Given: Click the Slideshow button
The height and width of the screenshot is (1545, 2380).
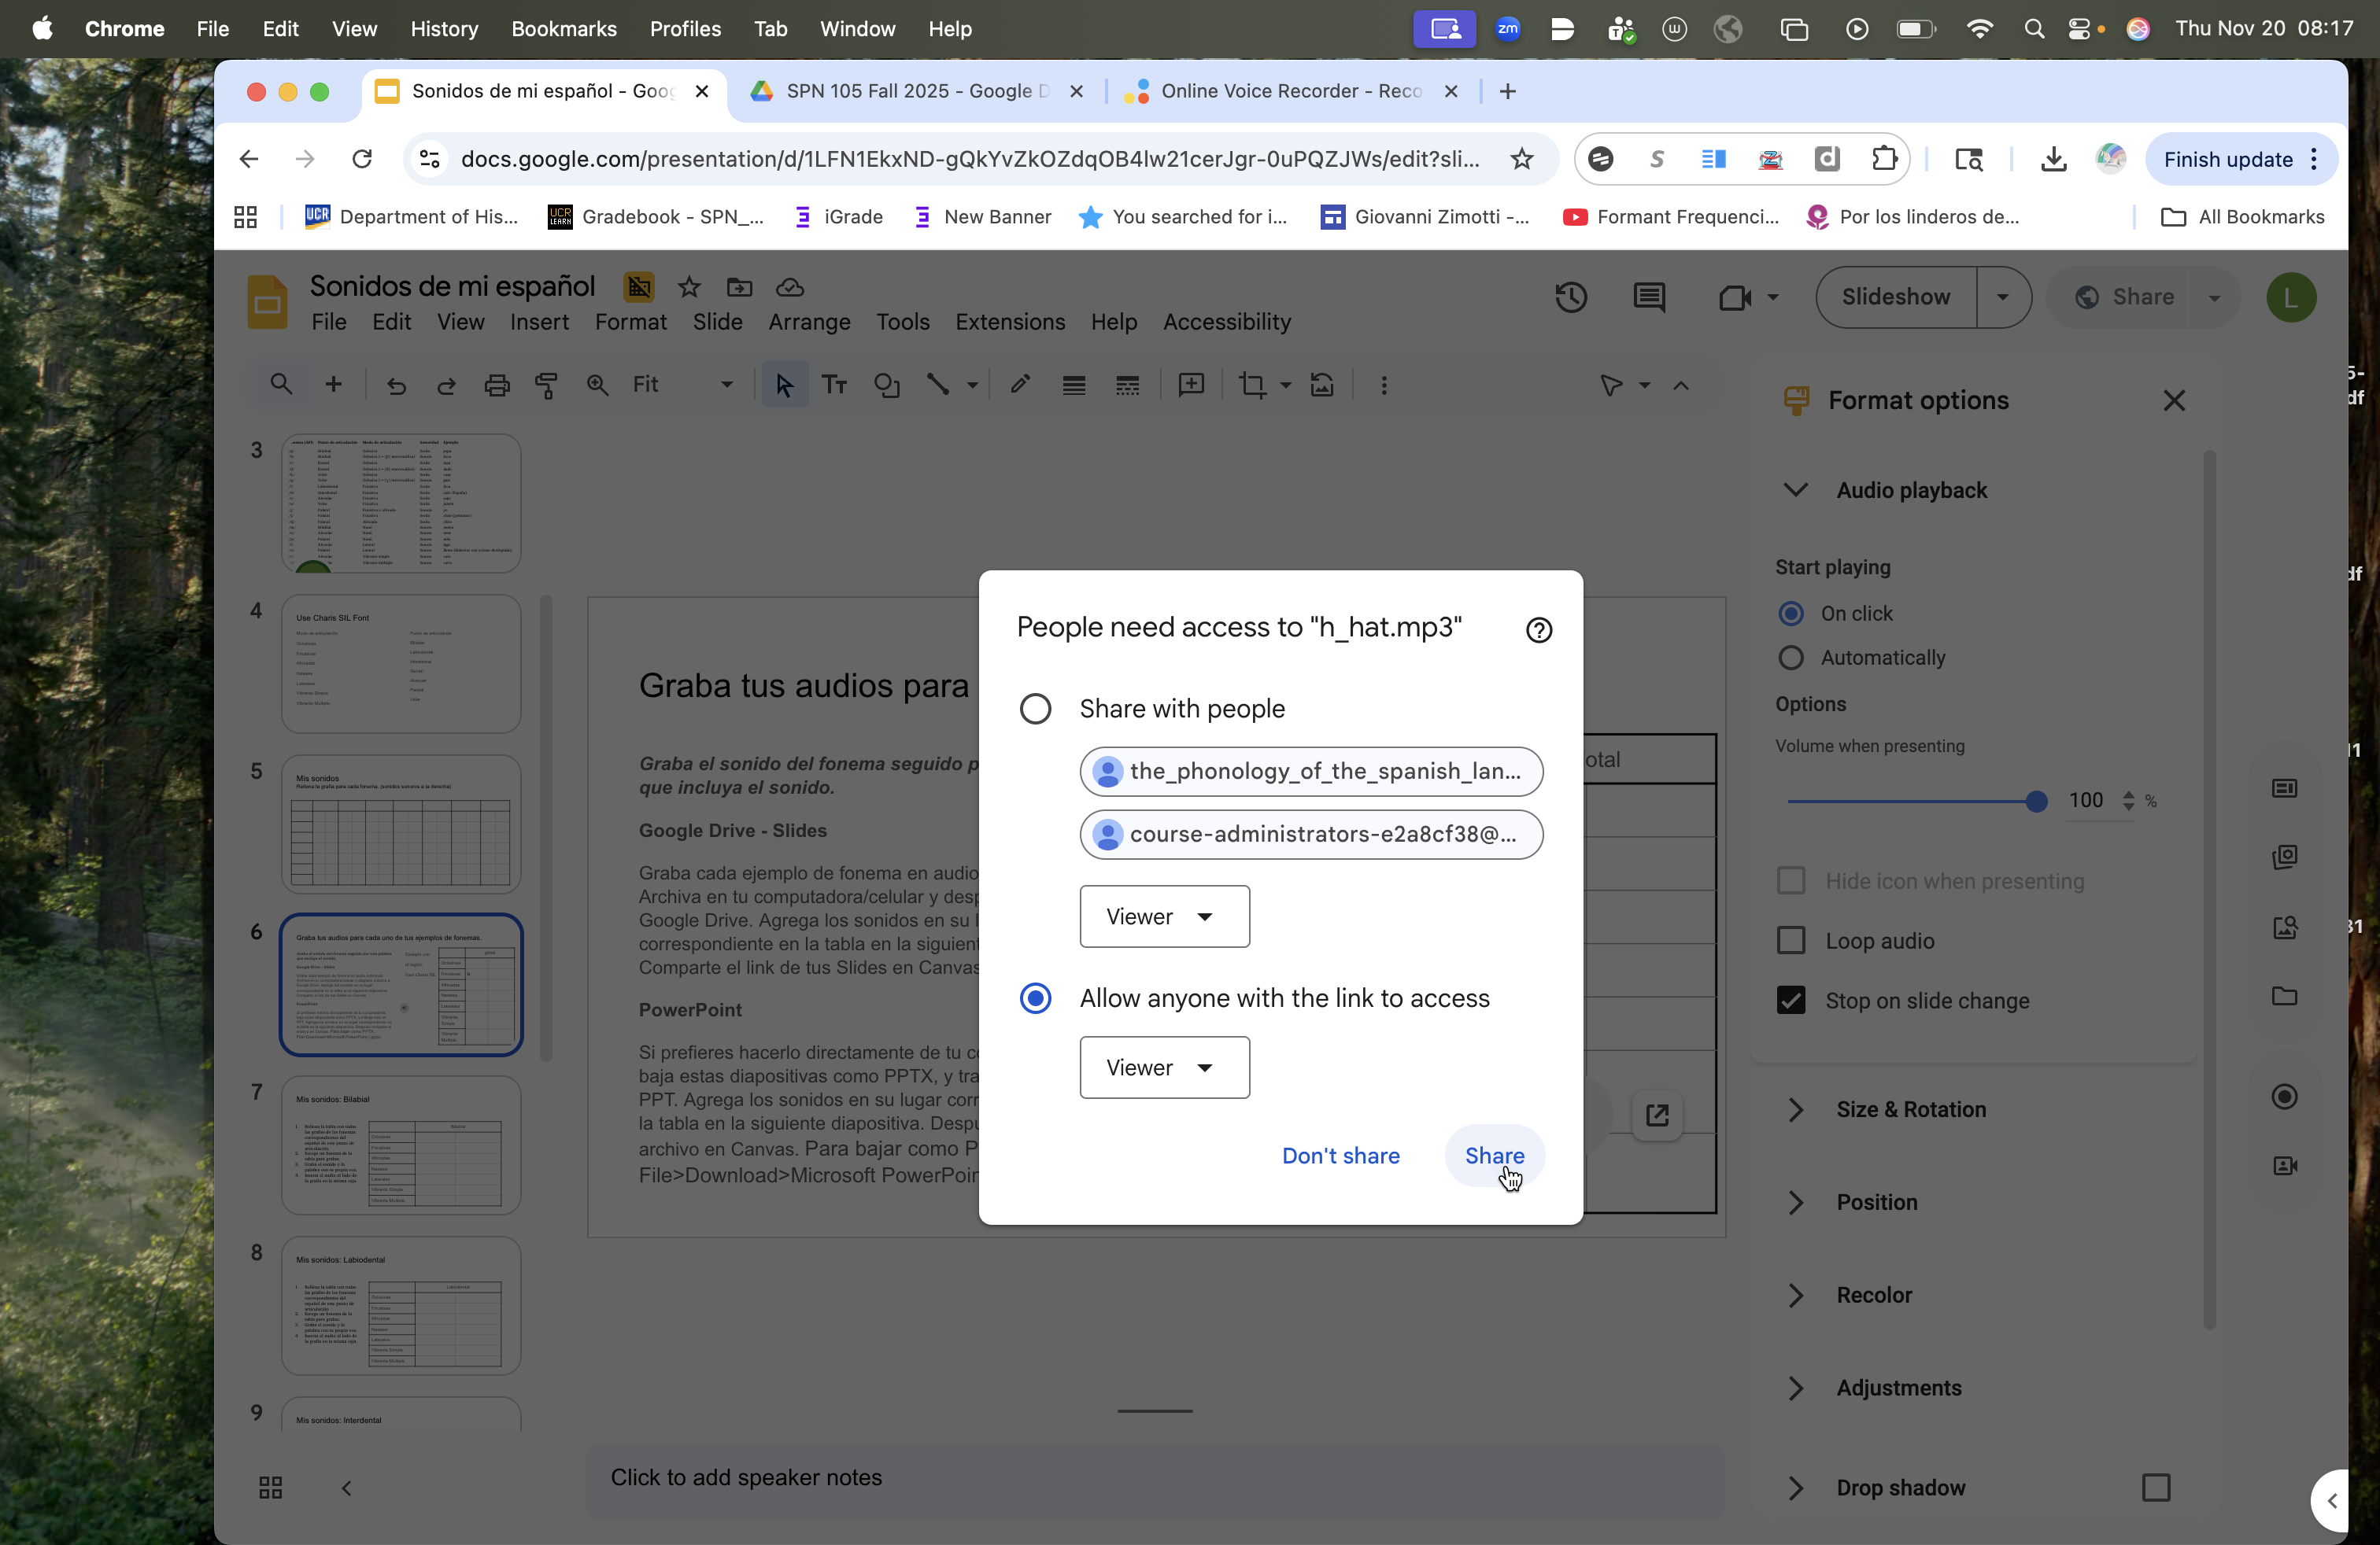Looking at the screenshot, I should (x=1895, y=297).
